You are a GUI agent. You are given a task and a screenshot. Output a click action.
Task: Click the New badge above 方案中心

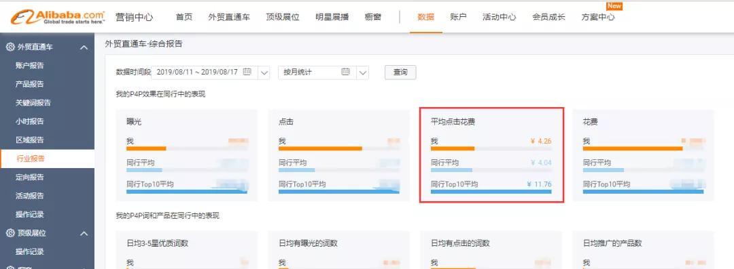[x=614, y=6]
